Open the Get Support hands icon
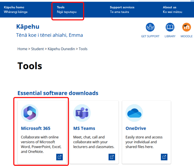This screenshot has height=166, width=194. (150, 27)
